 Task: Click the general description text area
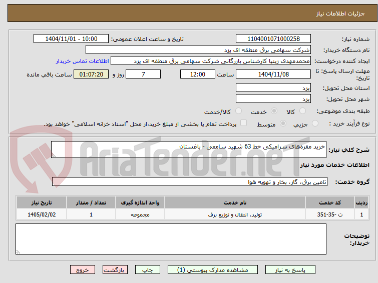pos(189,149)
